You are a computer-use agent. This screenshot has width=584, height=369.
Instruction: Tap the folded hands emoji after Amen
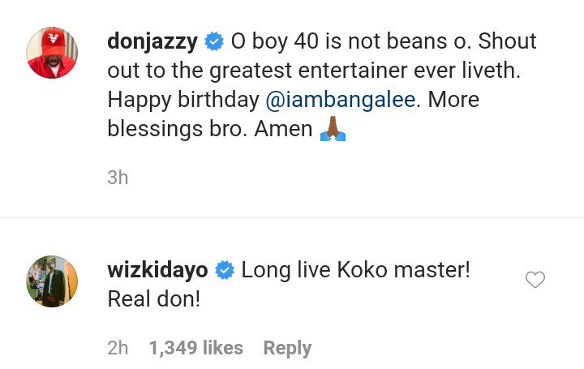tap(333, 129)
